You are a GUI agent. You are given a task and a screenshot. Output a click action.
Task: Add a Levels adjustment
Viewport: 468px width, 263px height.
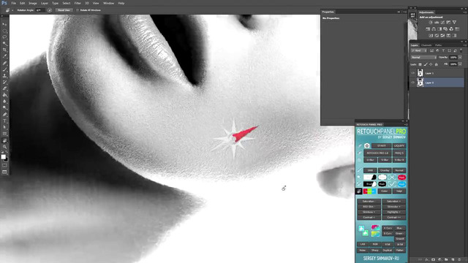pyautogui.click(x=437, y=23)
